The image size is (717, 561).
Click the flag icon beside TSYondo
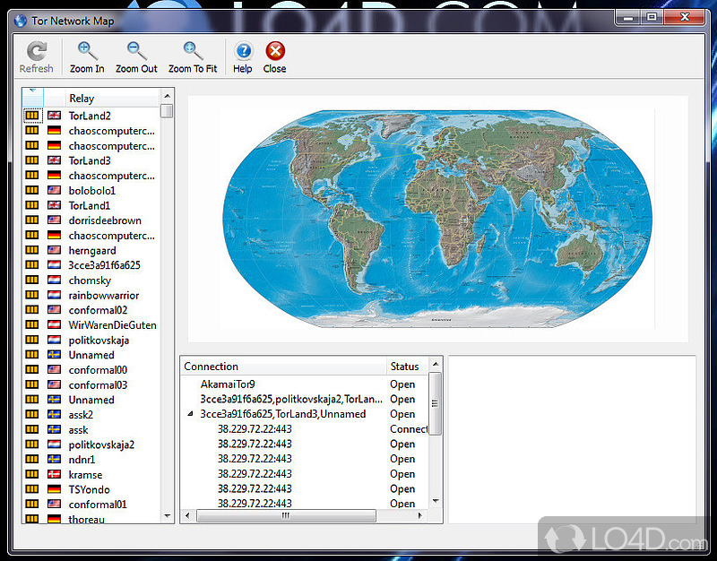pyautogui.click(x=54, y=489)
